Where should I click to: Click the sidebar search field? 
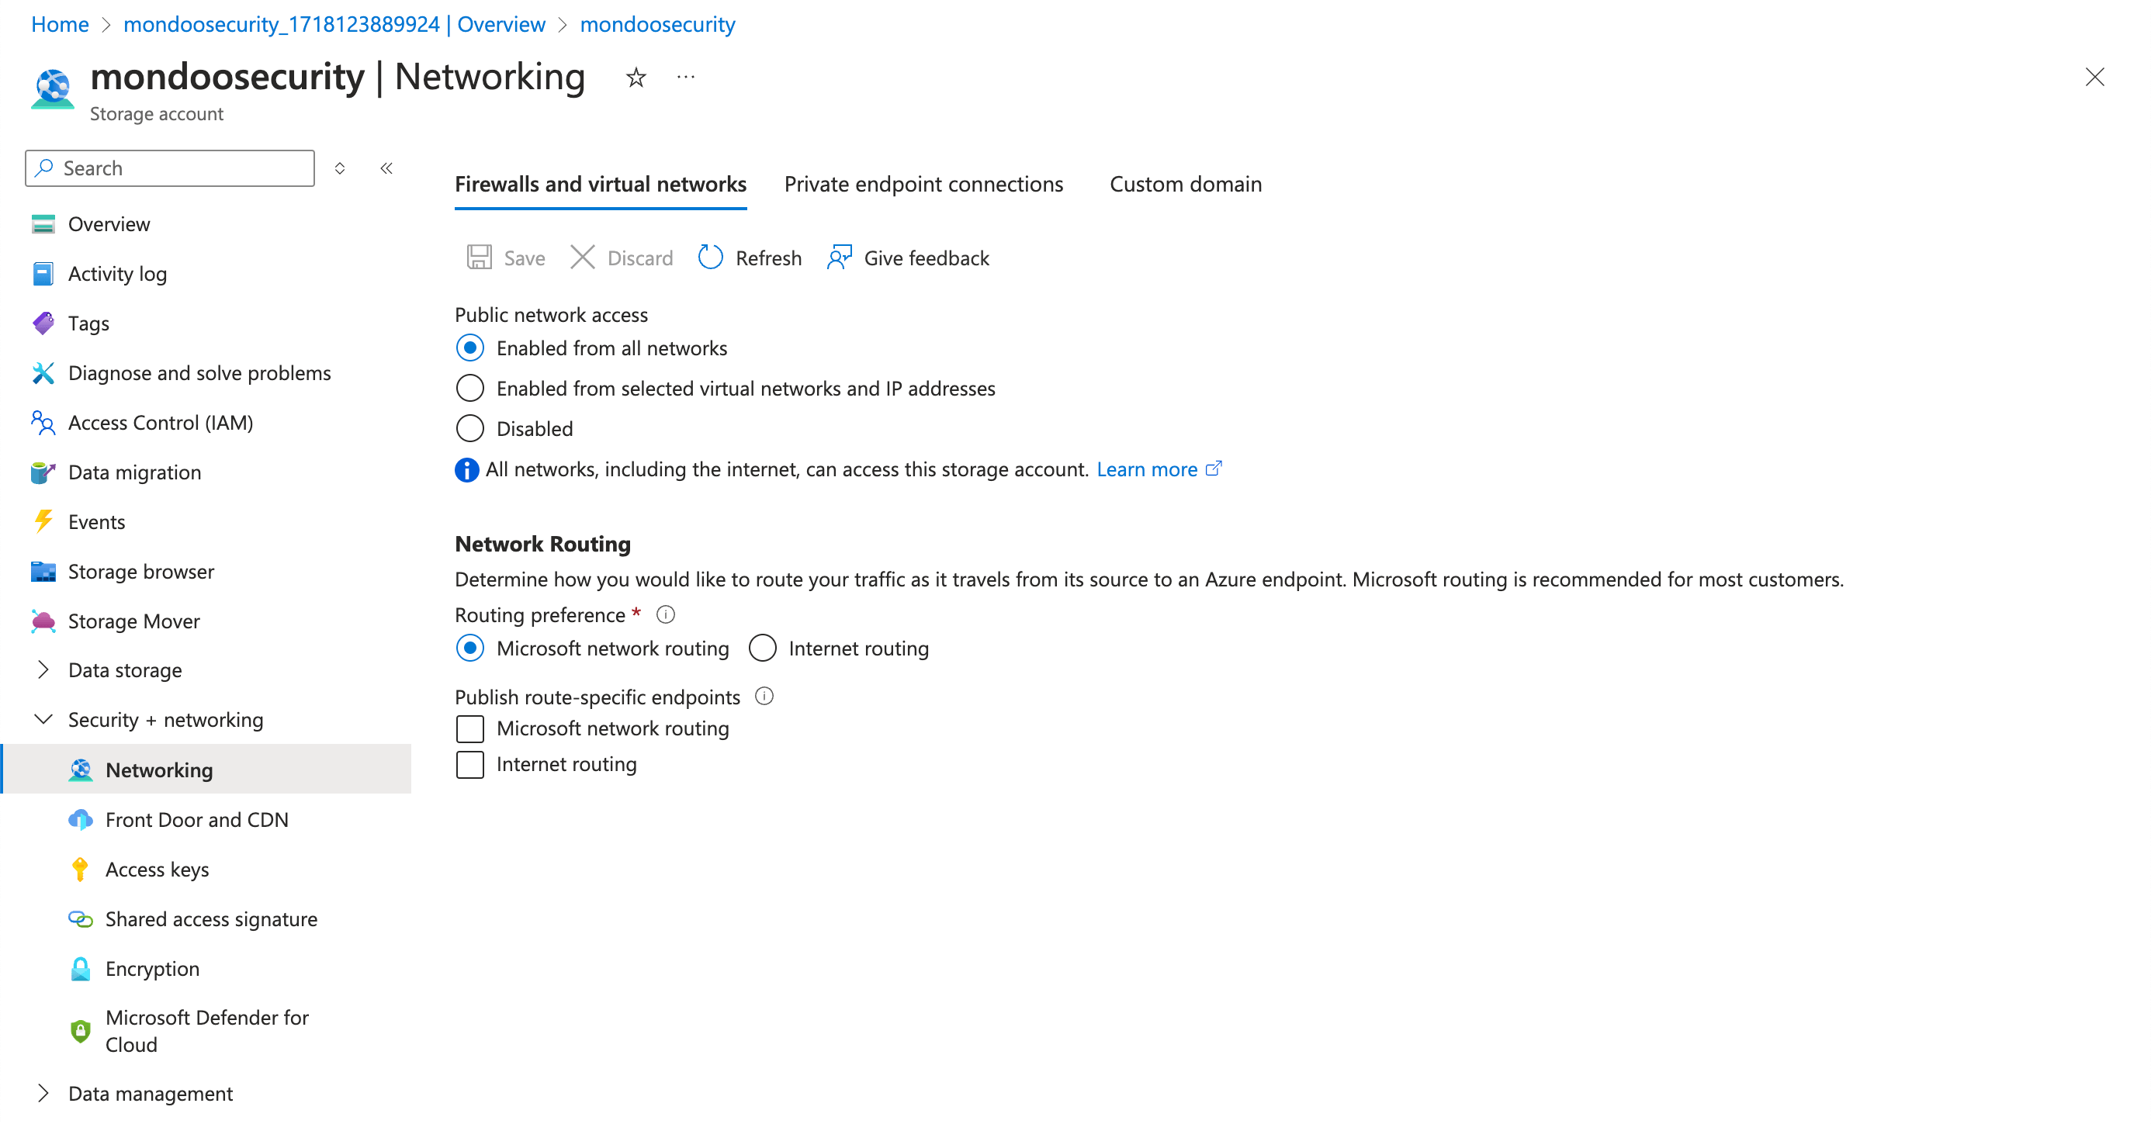coord(168,168)
